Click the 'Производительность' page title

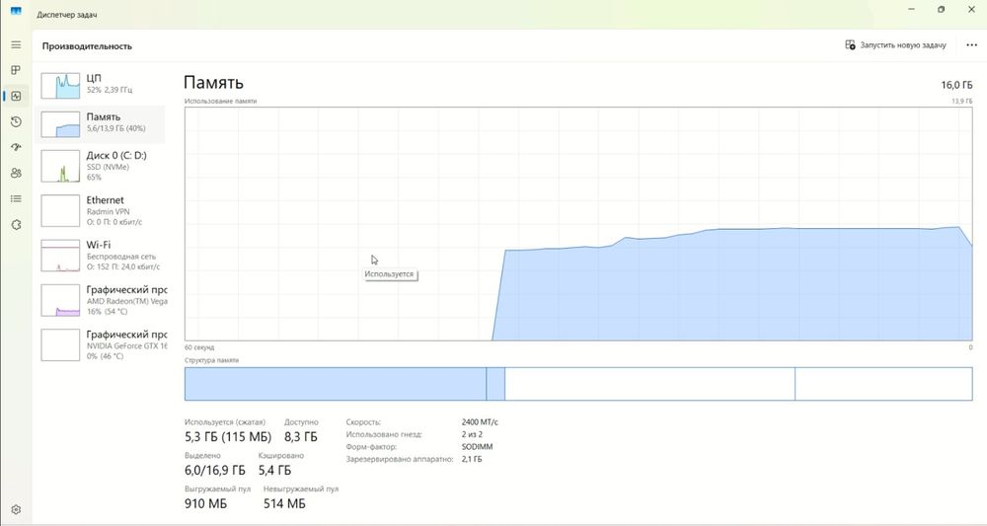coord(87,46)
